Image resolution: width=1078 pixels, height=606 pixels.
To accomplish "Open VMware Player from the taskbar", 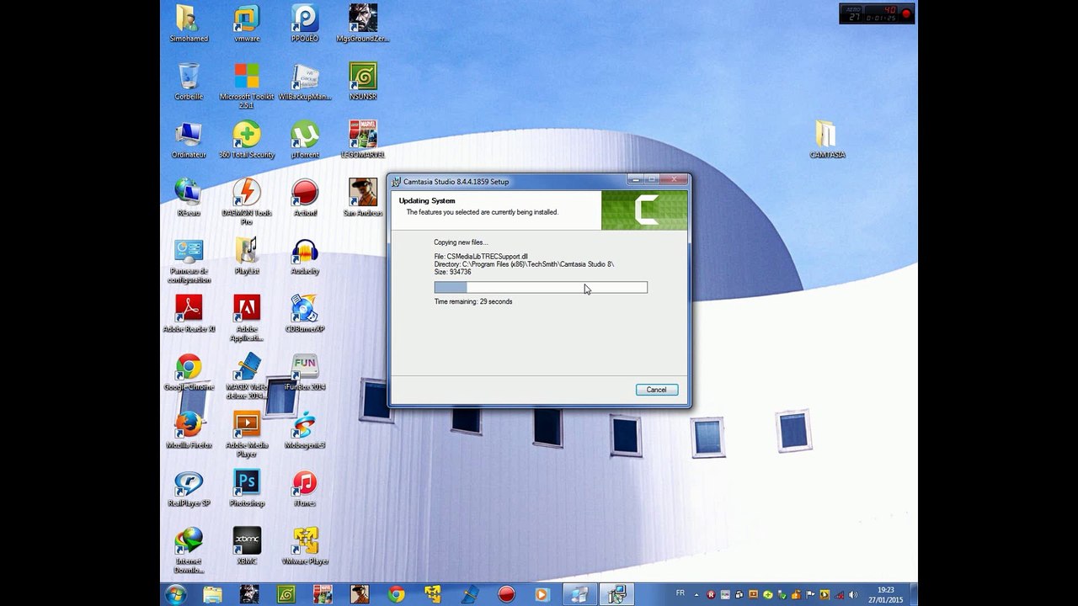I will (432, 594).
